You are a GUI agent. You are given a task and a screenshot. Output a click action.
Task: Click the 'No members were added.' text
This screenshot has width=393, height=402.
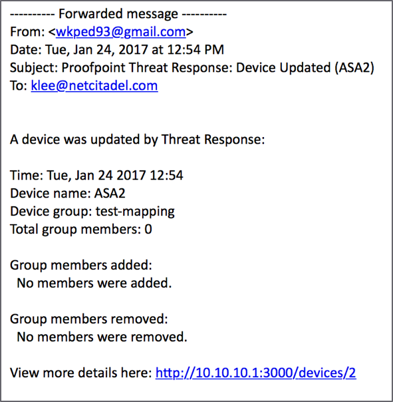(x=94, y=284)
